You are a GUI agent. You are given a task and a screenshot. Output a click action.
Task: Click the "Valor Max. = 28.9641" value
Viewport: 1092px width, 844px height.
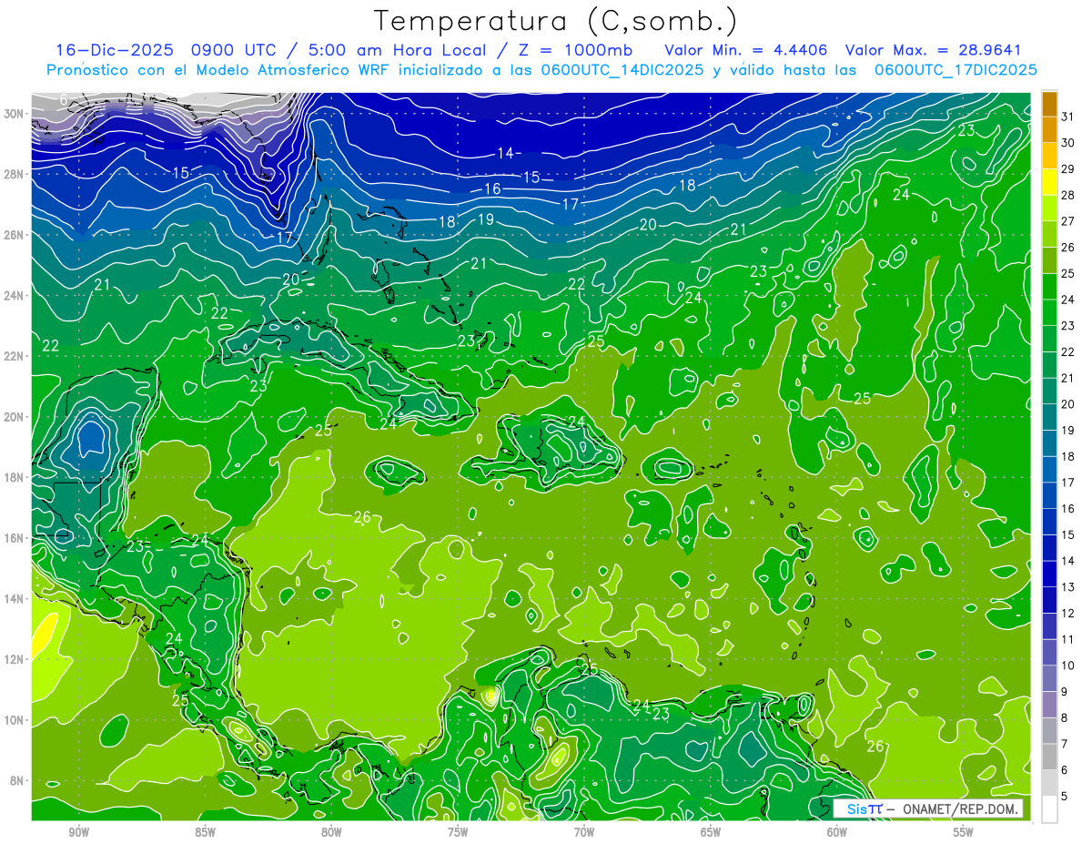(935, 50)
